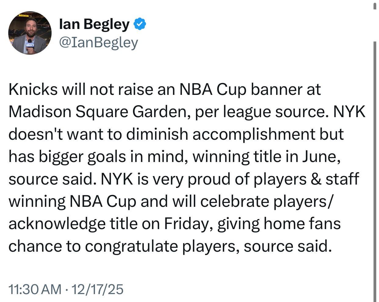Click the blue verified badge next to Ian Begley
Image resolution: width=379 pixels, height=302 pixels.
(140, 24)
